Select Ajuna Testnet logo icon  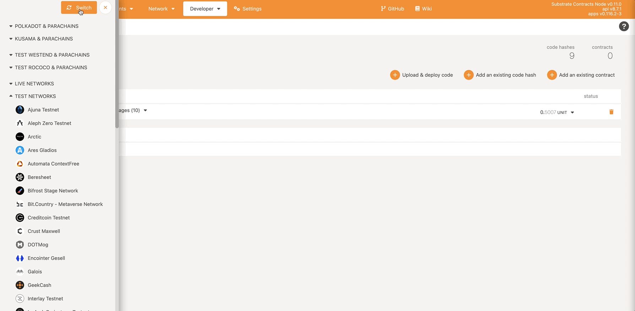(20, 110)
